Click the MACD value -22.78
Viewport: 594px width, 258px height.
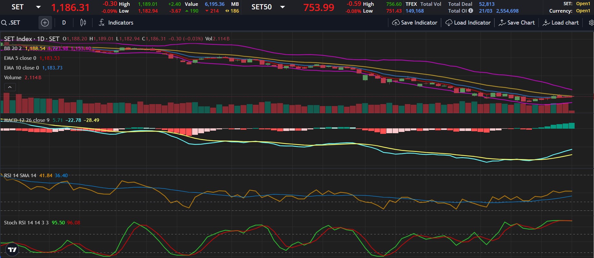[x=73, y=120]
